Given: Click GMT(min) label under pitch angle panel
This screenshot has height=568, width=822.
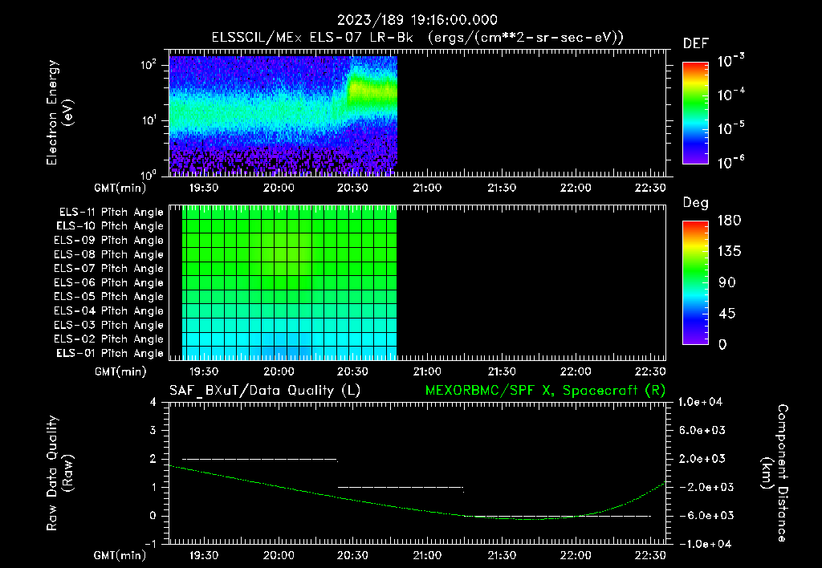Looking at the screenshot, I should point(120,371).
